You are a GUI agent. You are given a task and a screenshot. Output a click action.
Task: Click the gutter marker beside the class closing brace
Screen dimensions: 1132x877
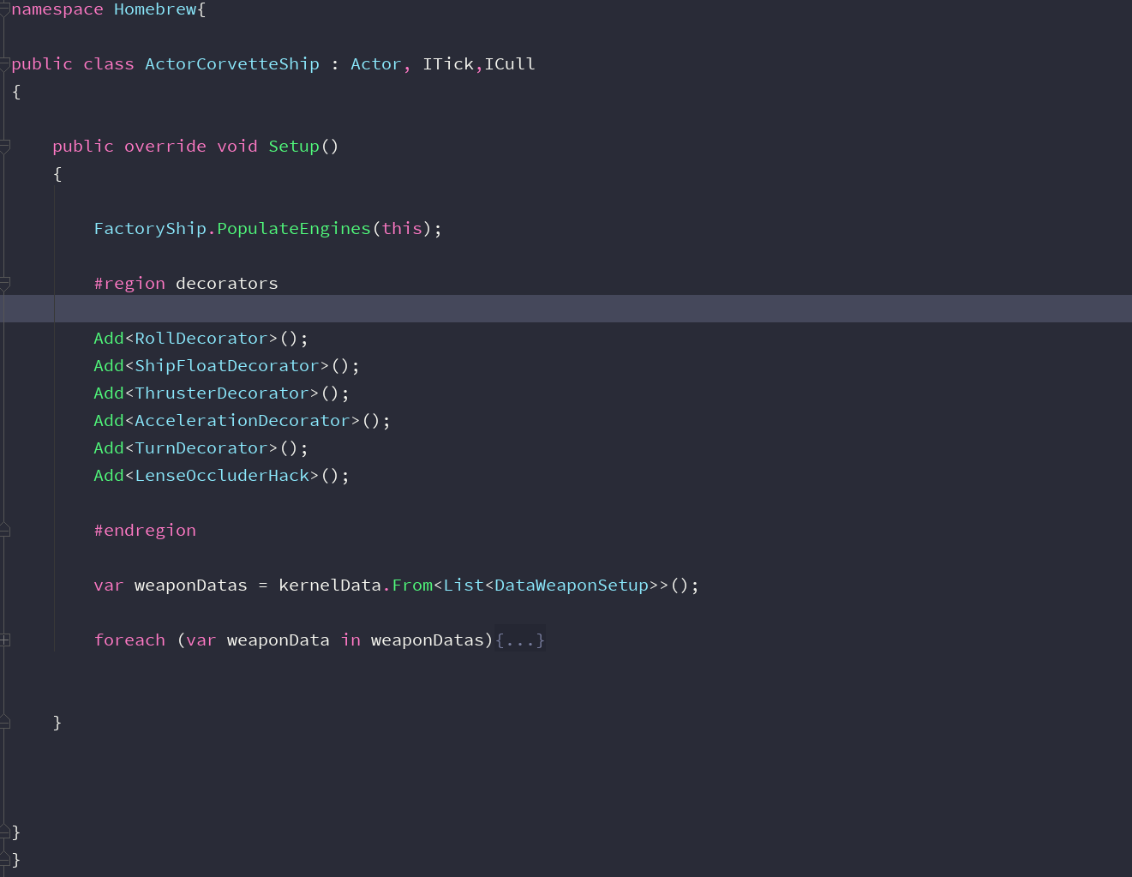(x=4, y=831)
